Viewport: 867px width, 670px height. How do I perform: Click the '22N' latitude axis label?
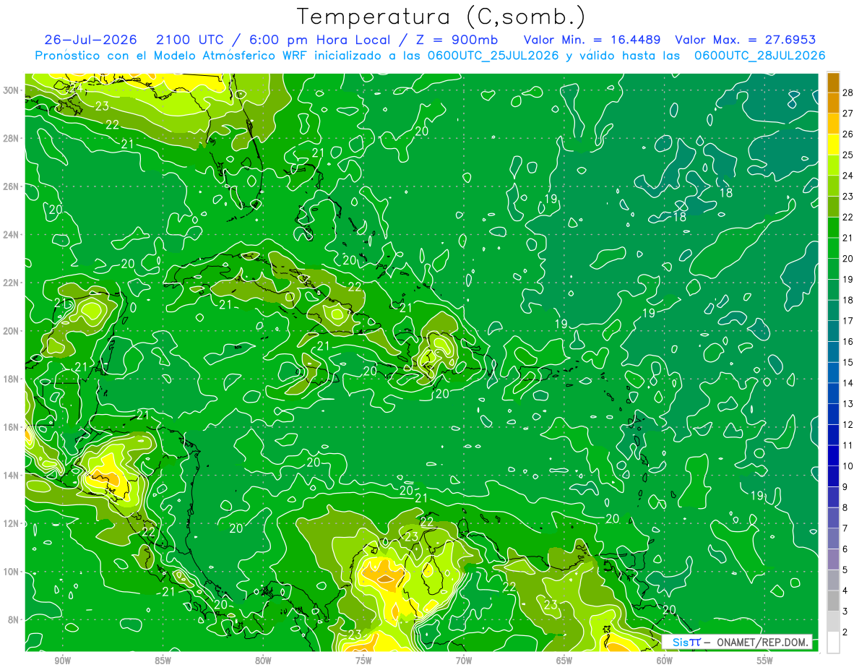coord(12,283)
